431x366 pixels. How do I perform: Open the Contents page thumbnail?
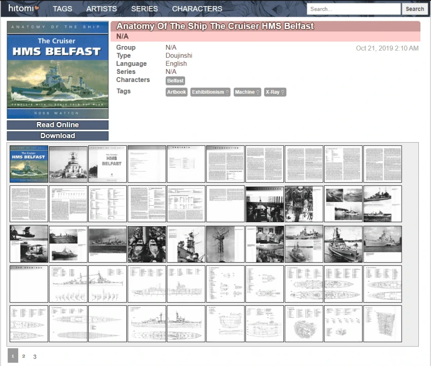coord(186,164)
